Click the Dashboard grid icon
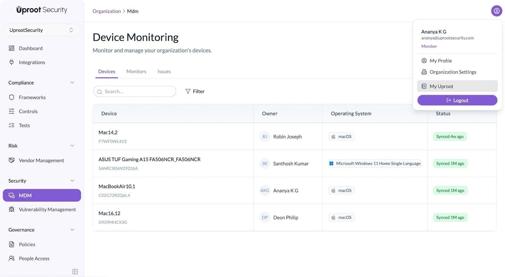The height and width of the screenshot is (277, 505). [x=12, y=48]
